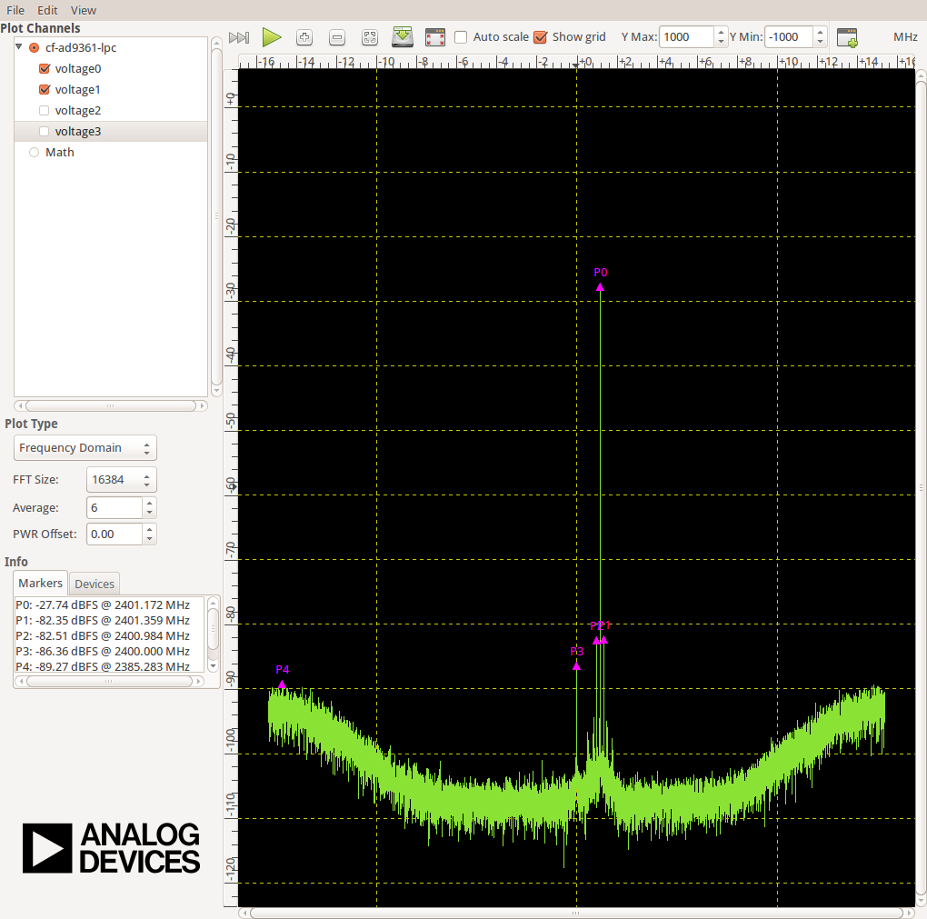Image resolution: width=927 pixels, height=919 pixels.
Task: Click the P0 peak marker on the plot
Action: click(x=600, y=287)
